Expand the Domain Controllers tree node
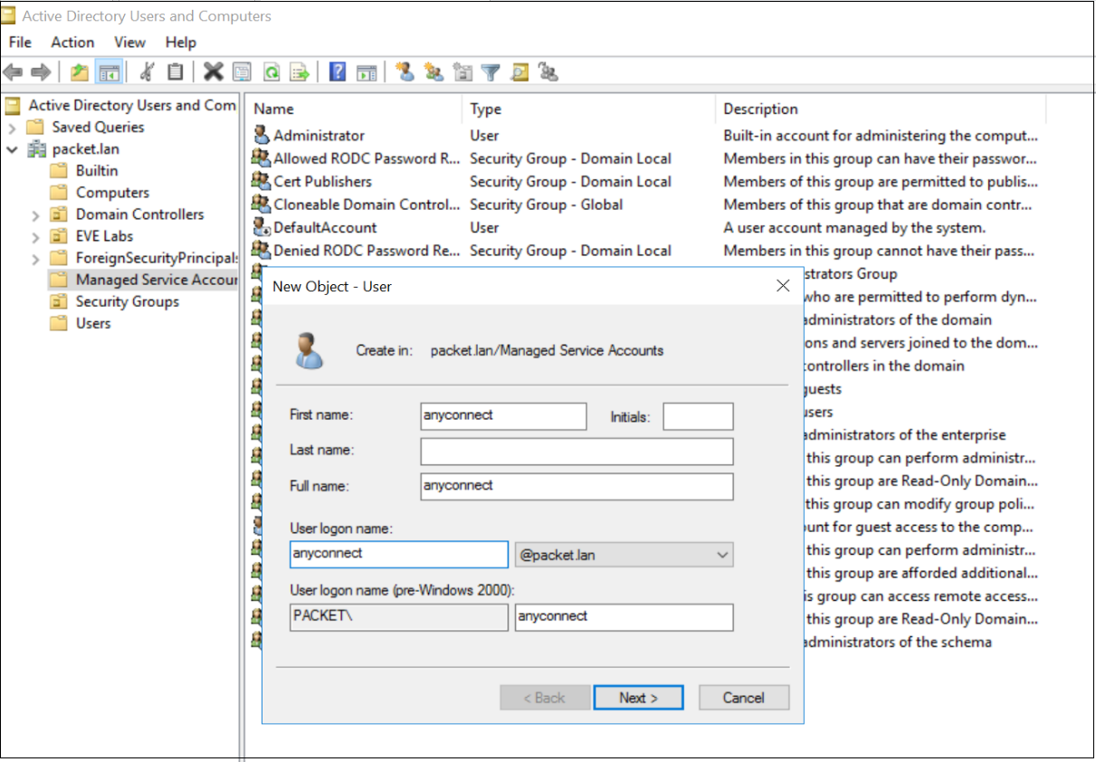The width and height of the screenshot is (1096, 762). [35, 214]
